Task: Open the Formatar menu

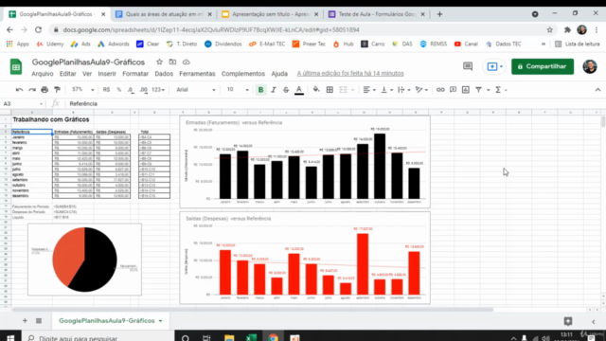Action: coord(135,74)
